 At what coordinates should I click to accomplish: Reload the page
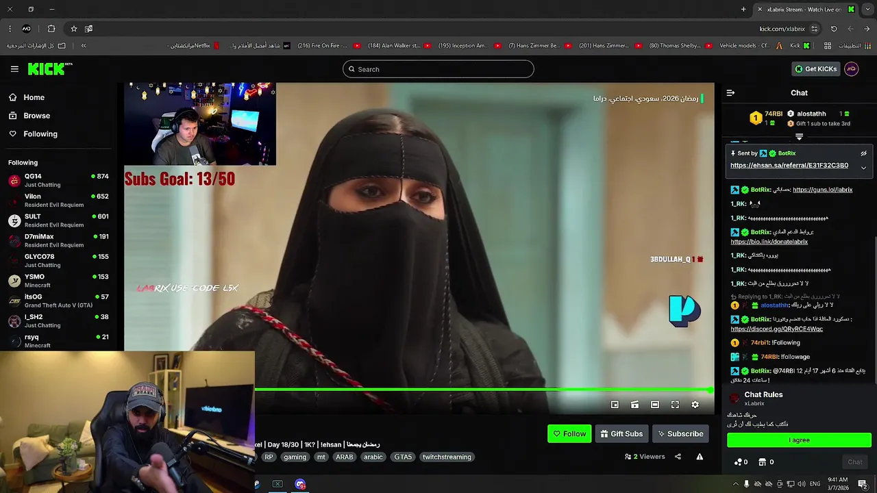point(834,29)
